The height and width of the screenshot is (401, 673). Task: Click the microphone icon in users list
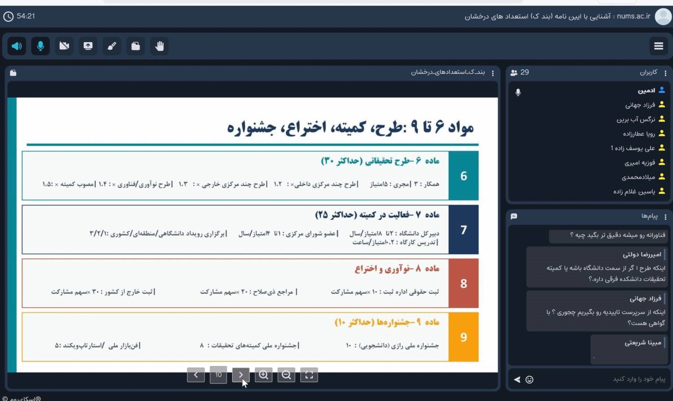pyautogui.click(x=518, y=92)
